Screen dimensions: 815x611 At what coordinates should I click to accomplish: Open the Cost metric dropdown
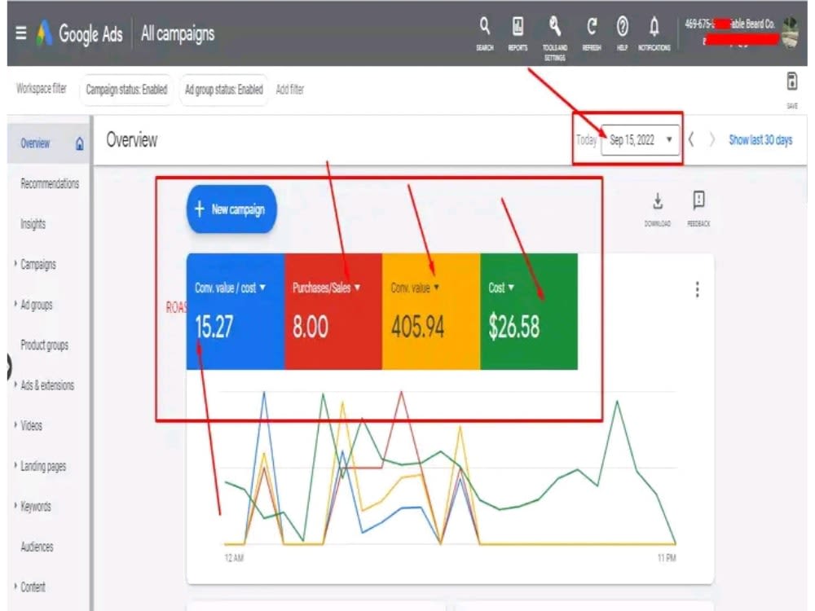tap(501, 288)
